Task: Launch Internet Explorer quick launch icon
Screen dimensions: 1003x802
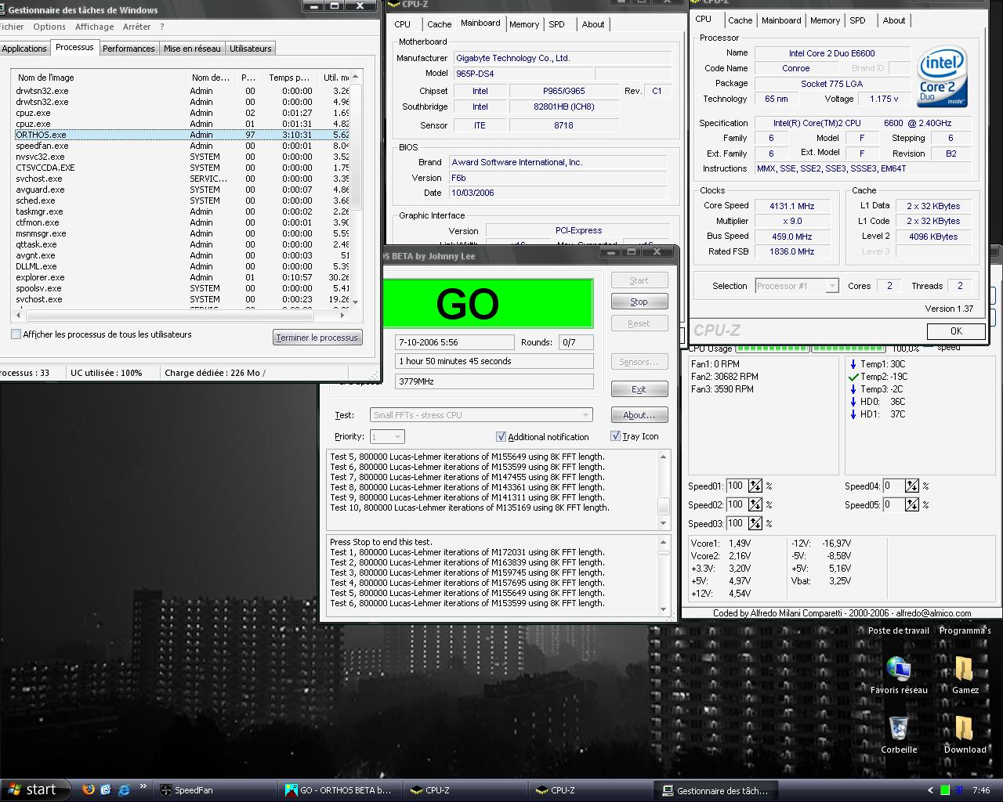Action: 124,789
